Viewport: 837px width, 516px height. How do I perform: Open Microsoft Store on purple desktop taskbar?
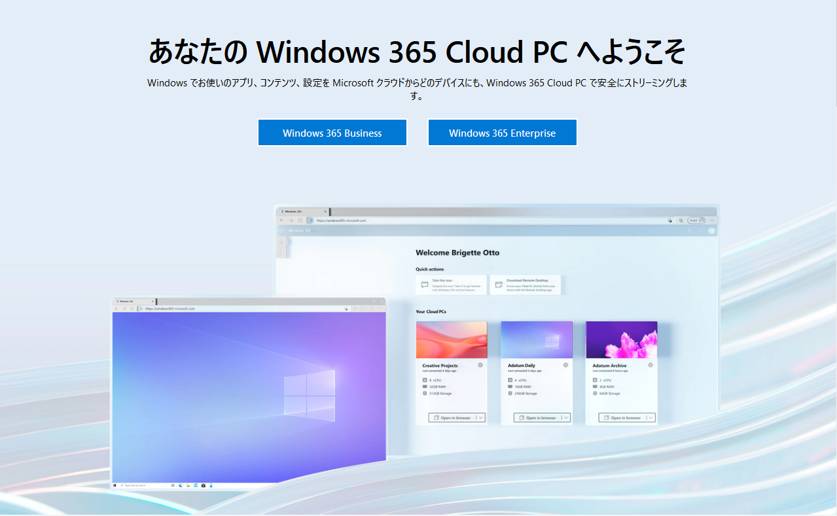[x=204, y=485]
